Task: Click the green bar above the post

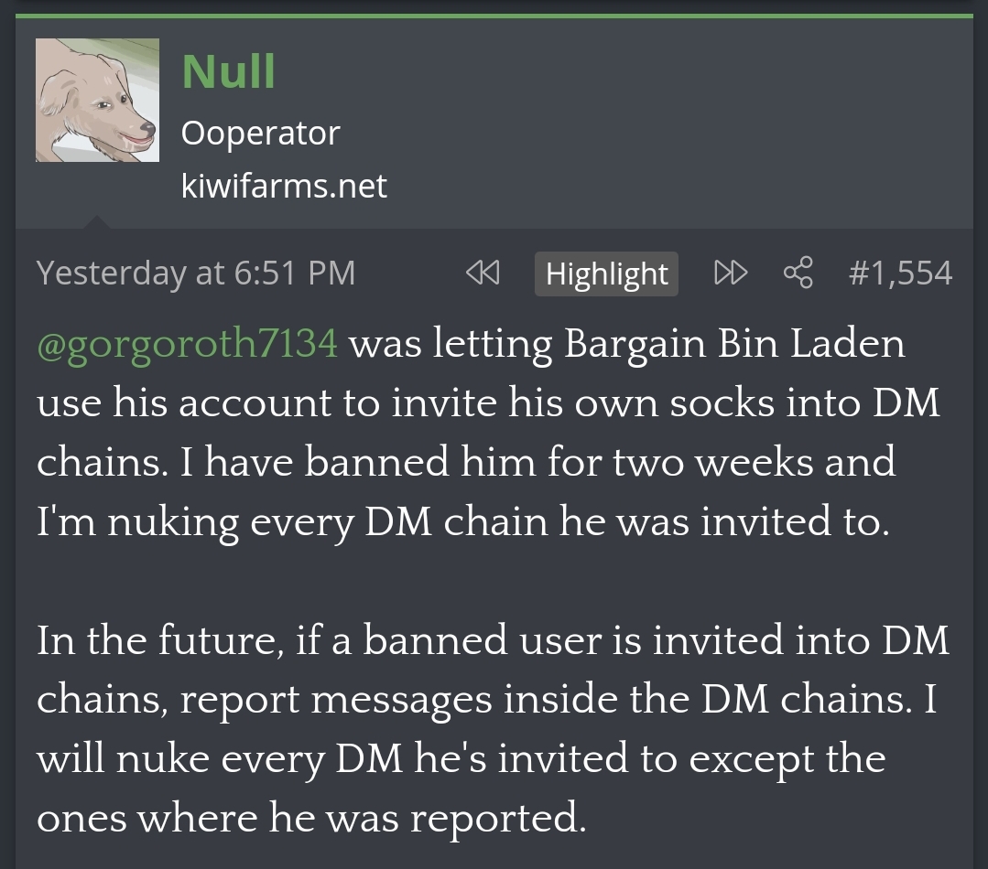Action: pyautogui.click(x=494, y=16)
